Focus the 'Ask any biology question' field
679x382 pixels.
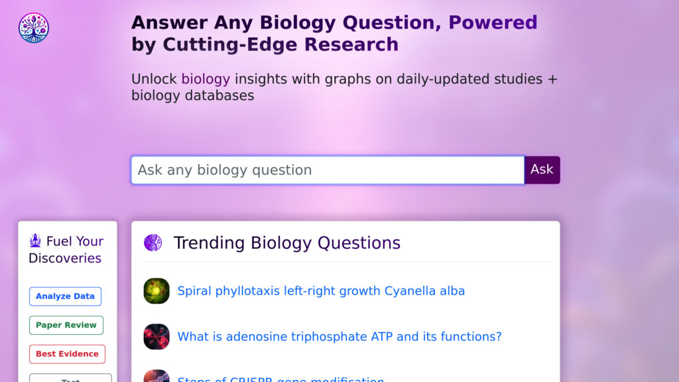pyautogui.click(x=328, y=170)
